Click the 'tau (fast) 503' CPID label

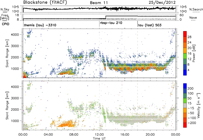(x=150, y=25)
